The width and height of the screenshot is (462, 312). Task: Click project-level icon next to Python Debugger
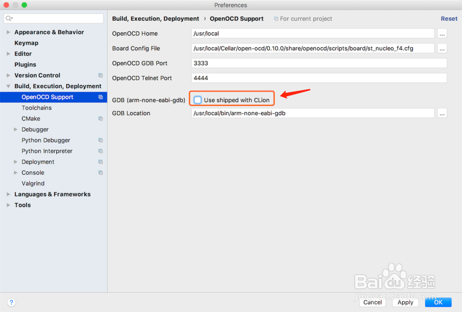[100, 141]
